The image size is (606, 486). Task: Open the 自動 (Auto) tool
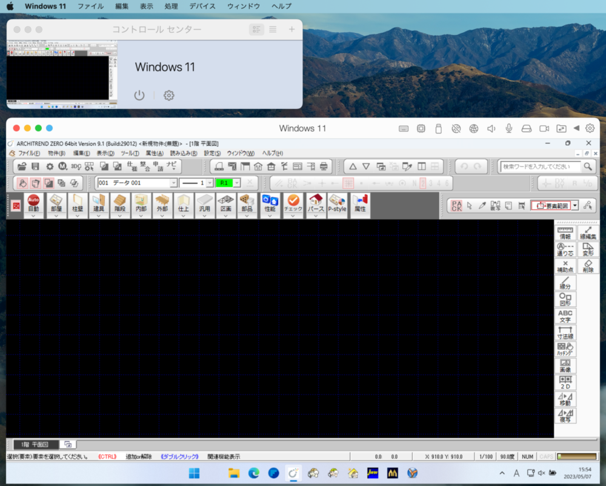pyautogui.click(x=33, y=203)
